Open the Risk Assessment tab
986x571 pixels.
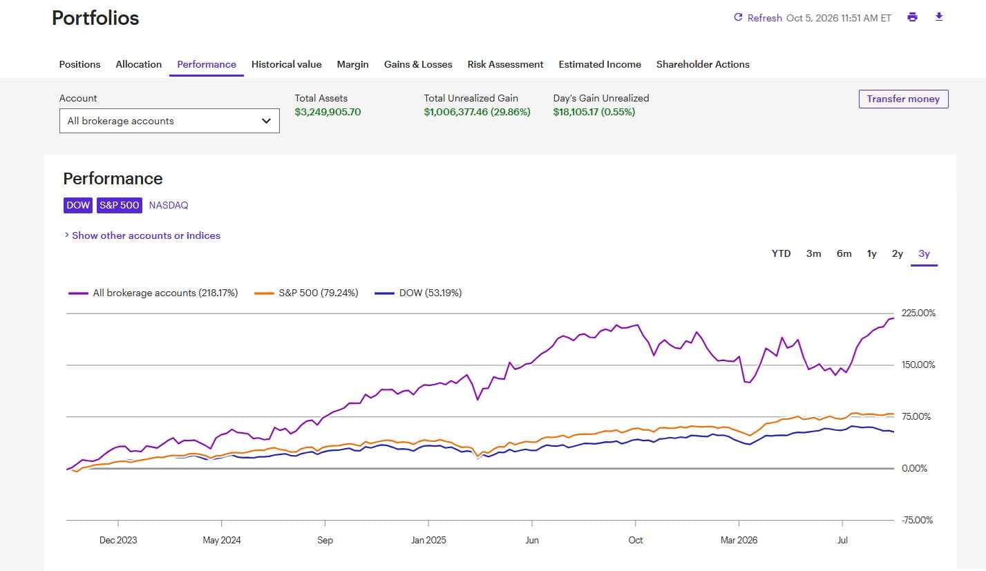506,64
